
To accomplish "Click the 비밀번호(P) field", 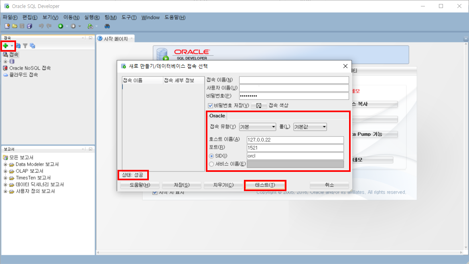I will point(294,96).
